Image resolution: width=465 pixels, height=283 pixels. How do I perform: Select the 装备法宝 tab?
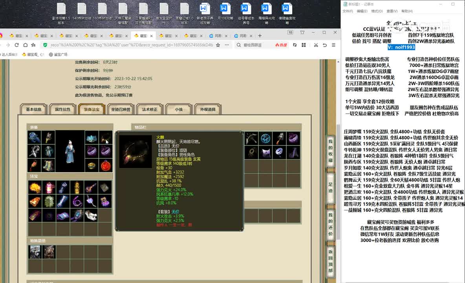coord(92,109)
